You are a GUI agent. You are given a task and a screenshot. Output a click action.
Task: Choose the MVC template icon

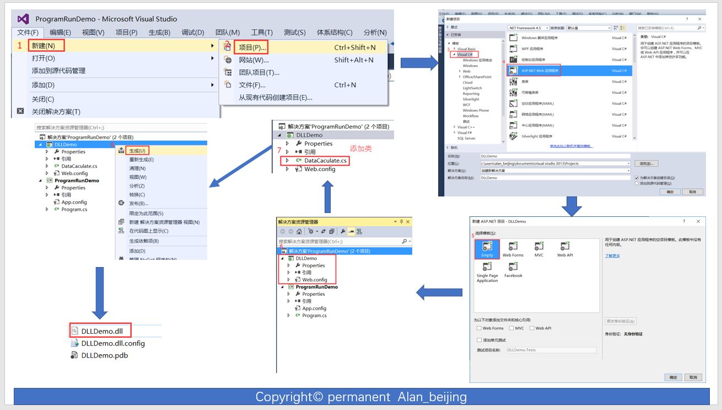pyautogui.click(x=538, y=247)
